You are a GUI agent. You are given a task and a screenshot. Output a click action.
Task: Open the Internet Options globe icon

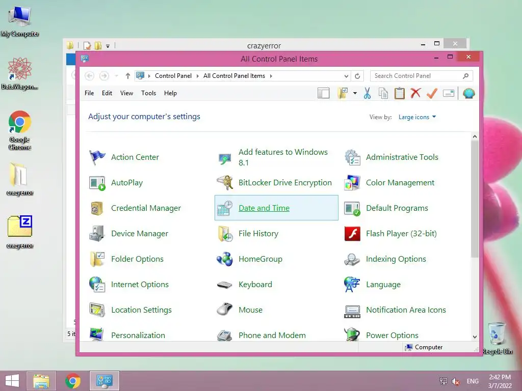pos(97,285)
